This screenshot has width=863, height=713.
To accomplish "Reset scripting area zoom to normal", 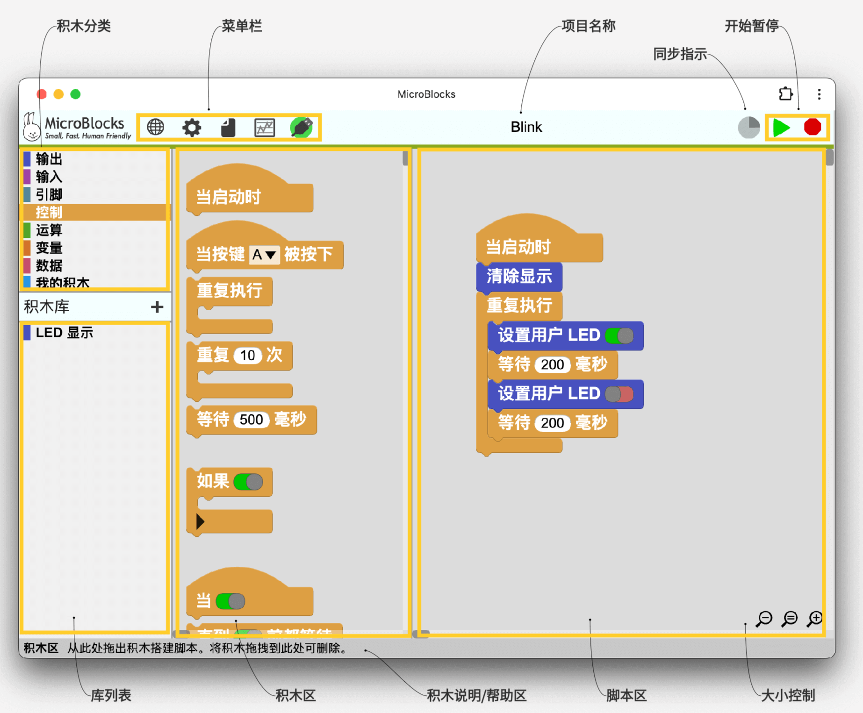I will (x=790, y=618).
